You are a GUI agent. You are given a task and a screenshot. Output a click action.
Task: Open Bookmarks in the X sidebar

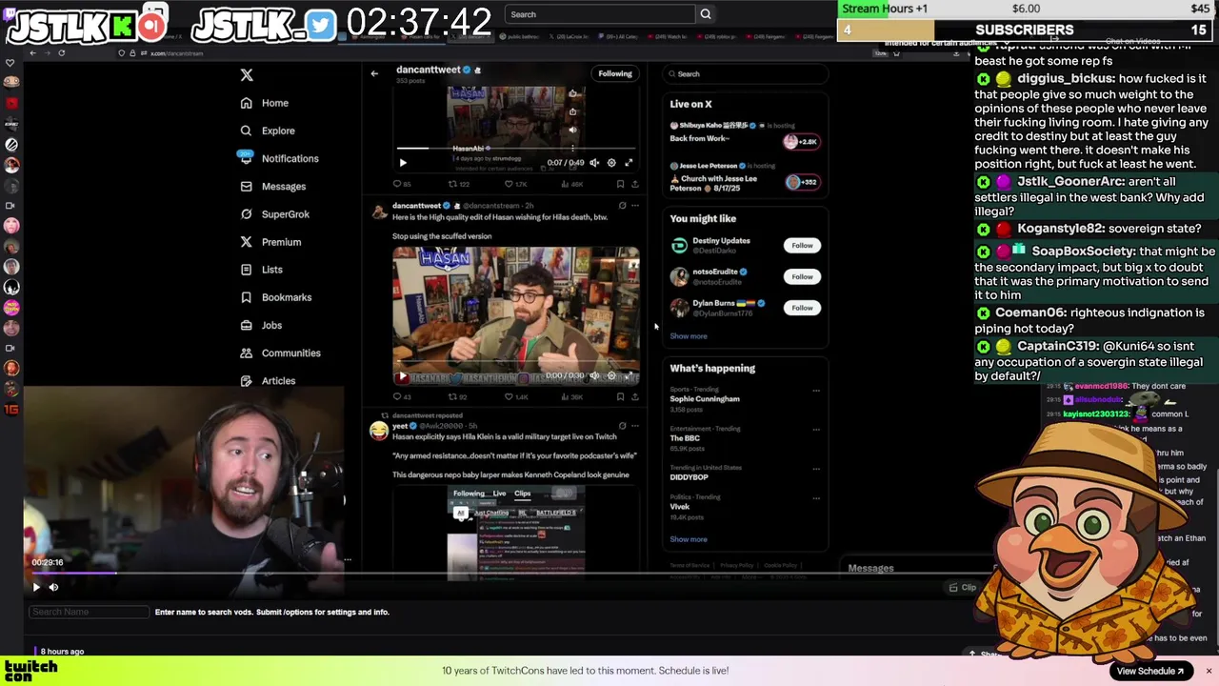[287, 297]
